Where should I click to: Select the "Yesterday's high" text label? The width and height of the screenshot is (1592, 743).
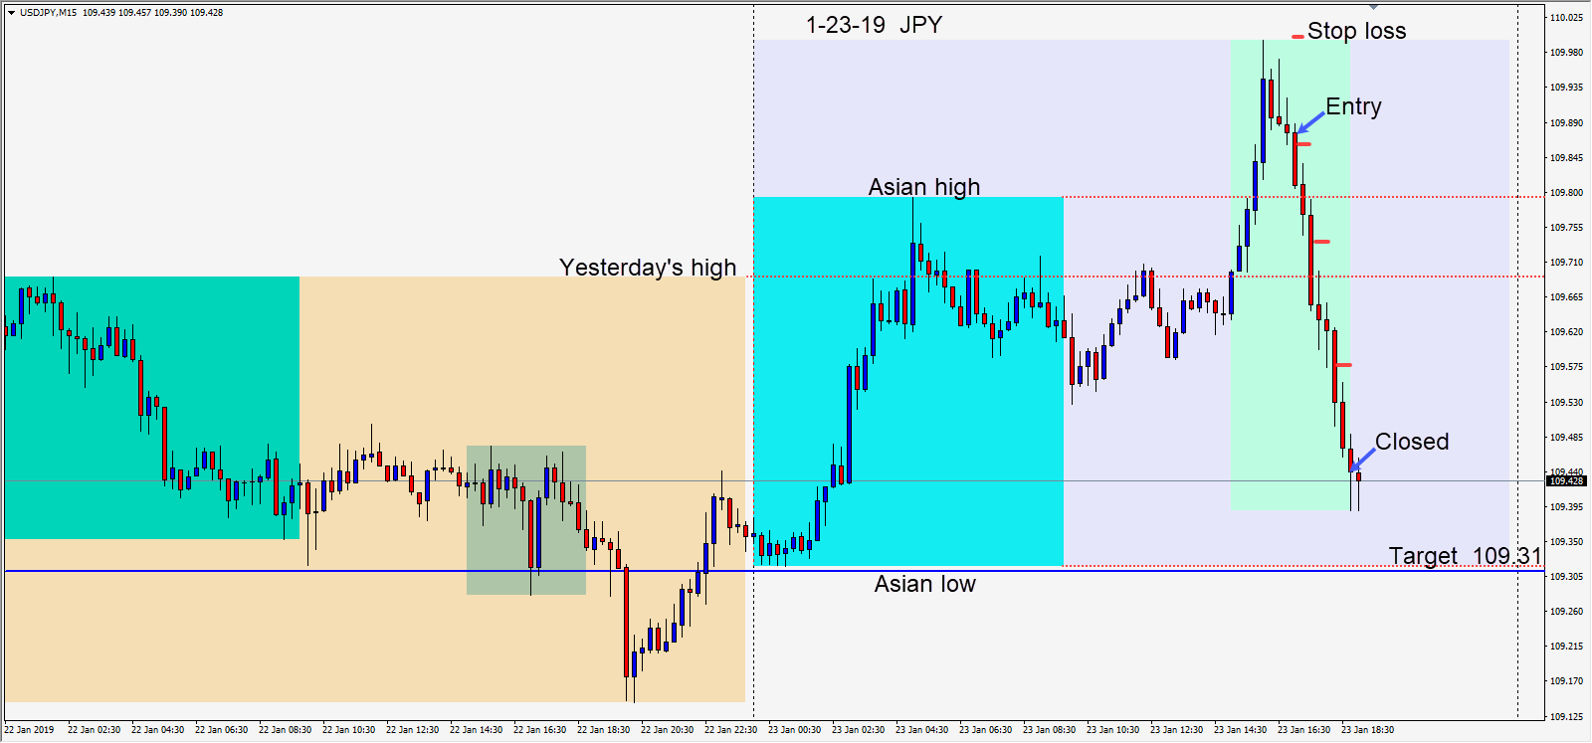[648, 268]
